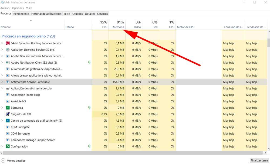Image resolution: width=270 pixels, height=164 pixels.
Task: Open the Usuarios tab
Action: click(77, 14)
